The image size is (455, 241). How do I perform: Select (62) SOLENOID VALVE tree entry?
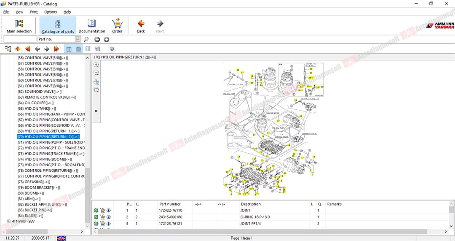tap(40, 92)
